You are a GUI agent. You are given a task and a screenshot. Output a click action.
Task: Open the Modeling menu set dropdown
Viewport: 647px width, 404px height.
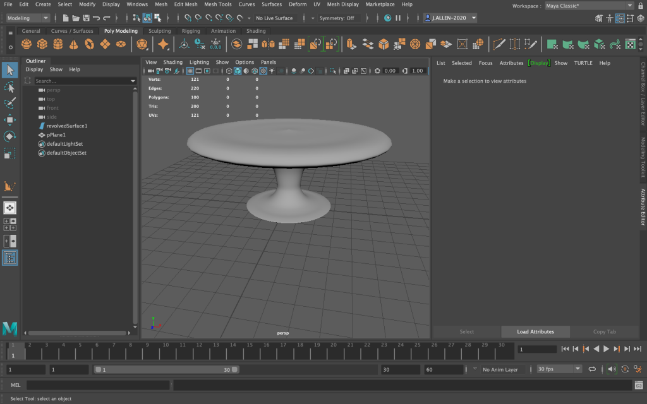(28, 18)
